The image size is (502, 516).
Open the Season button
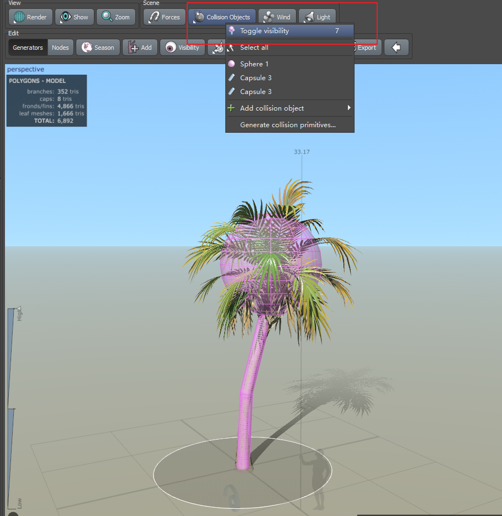pos(98,48)
